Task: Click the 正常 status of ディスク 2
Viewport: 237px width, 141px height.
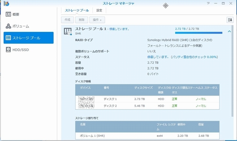Action: click(174, 106)
